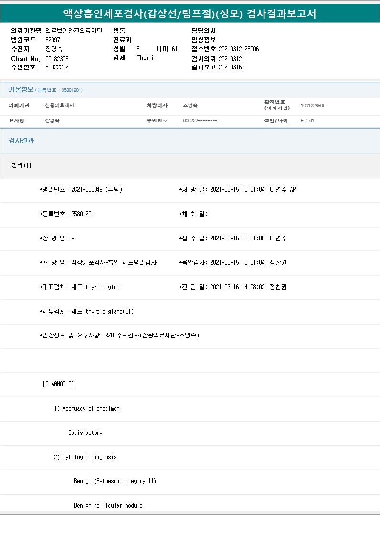Image resolution: width=380 pixels, height=553 pixels.
Task: Select the 기본정보 section header
Action: click(x=21, y=90)
